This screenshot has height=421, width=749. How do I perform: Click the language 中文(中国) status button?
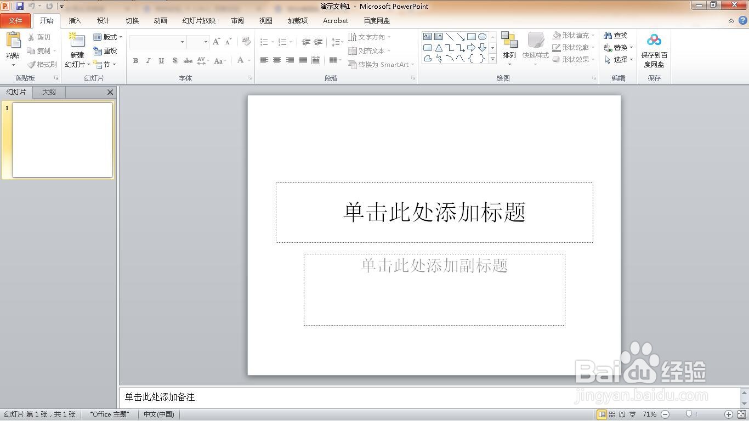coord(158,414)
